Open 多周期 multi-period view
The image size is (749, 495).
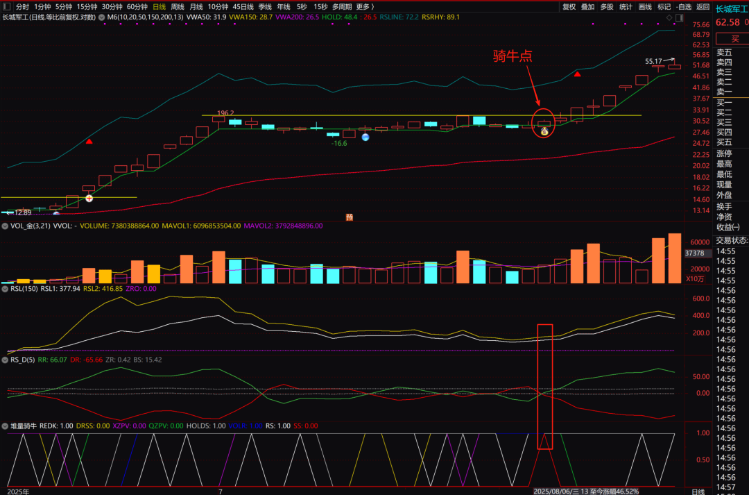[x=342, y=7]
